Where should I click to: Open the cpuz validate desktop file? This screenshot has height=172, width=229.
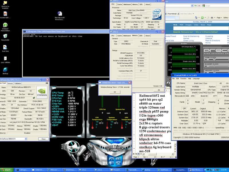[5, 60]
